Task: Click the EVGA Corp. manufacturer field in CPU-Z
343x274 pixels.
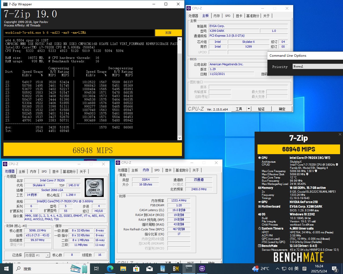Action: (x=248, y=26)
